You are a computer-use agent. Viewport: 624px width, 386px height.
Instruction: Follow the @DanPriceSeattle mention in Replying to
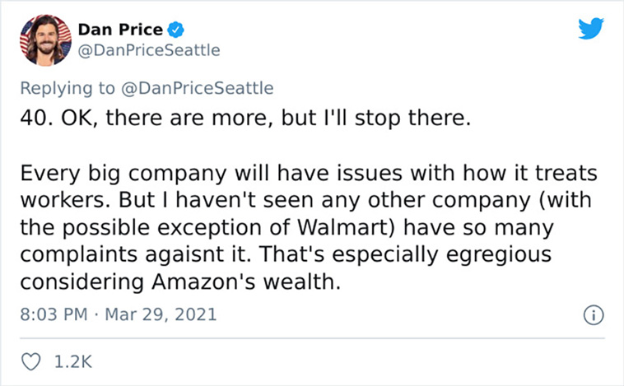pyautogui.click(x=197, y=88)
